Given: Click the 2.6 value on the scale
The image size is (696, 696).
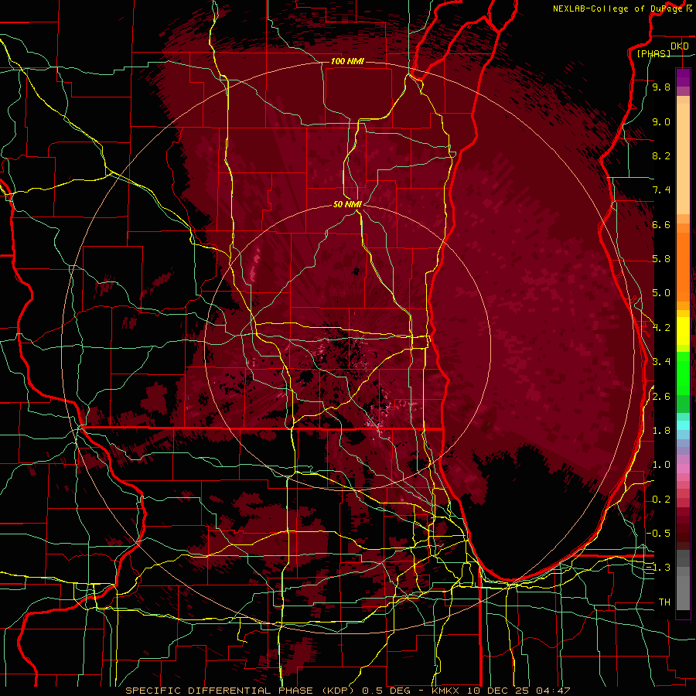Looking at the screenshot, I should 661,397.
